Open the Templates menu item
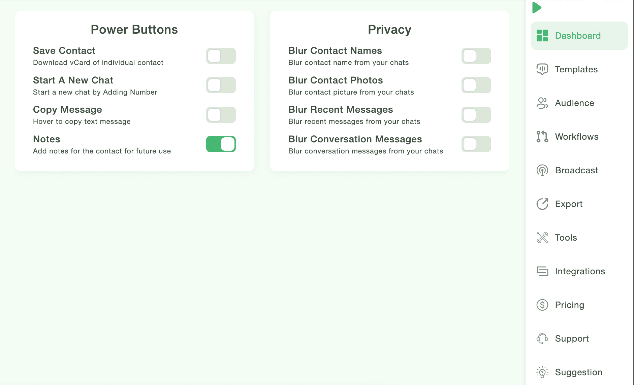 tap(576, 69)
